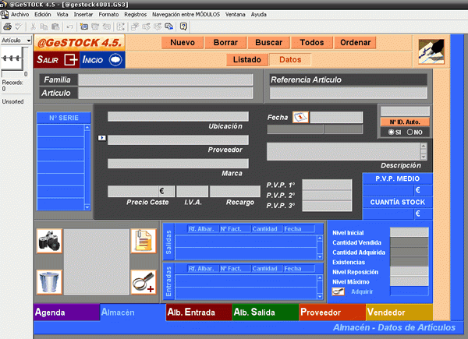Open the Insertar menu
468x339 pixels.
tap(83, 14)
